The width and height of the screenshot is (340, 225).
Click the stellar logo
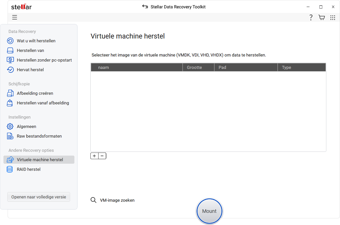tap(21, 7)
